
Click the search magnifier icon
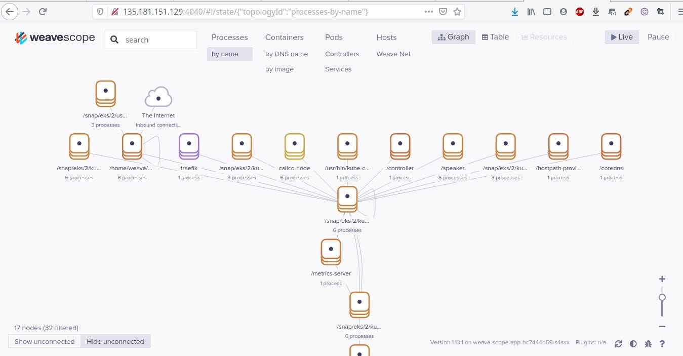point(114,40)
